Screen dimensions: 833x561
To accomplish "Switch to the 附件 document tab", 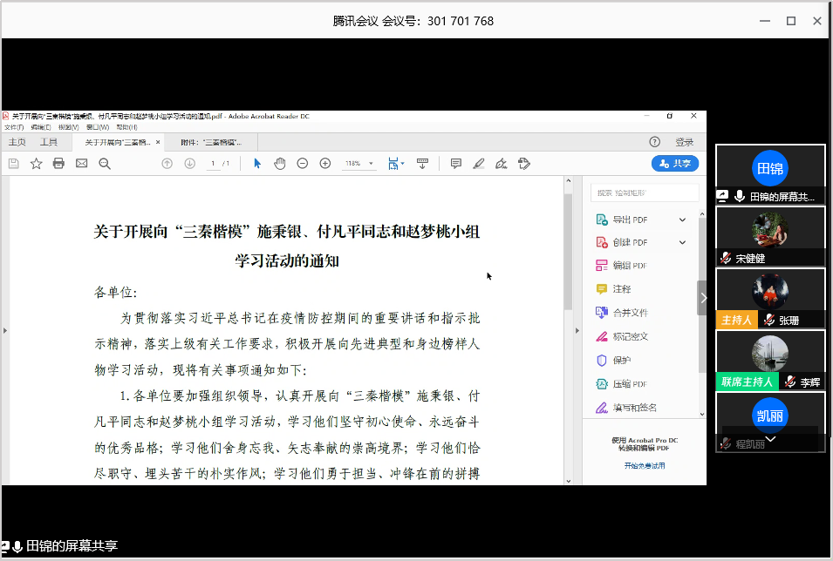I will point(211,142).
